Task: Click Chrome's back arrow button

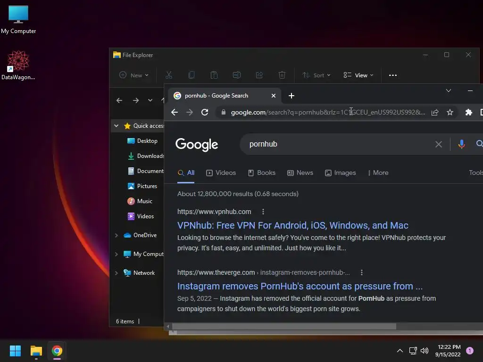Action: [175, 112]
